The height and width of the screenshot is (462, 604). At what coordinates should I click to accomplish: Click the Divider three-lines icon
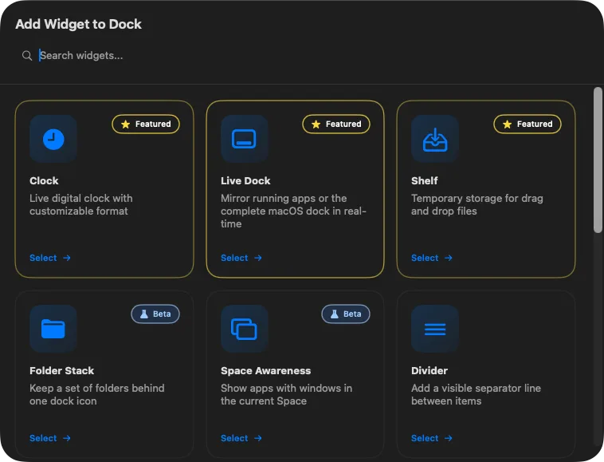pyautogui.click(x=435, y=329)
